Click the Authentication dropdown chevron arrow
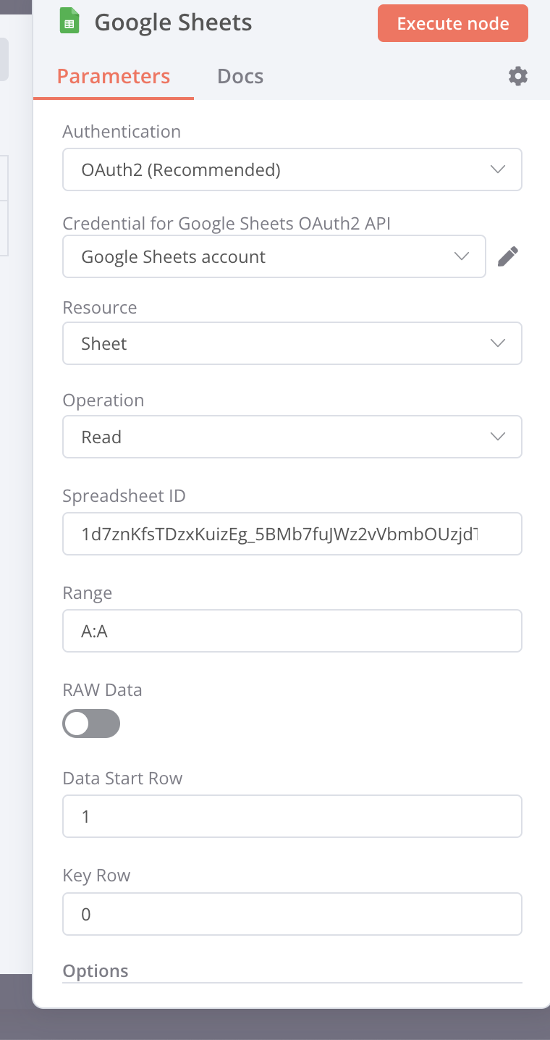 (x=498, y=169)
